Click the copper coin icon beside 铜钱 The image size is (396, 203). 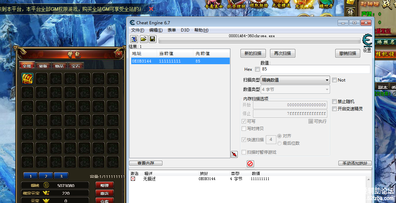(46, 185)
